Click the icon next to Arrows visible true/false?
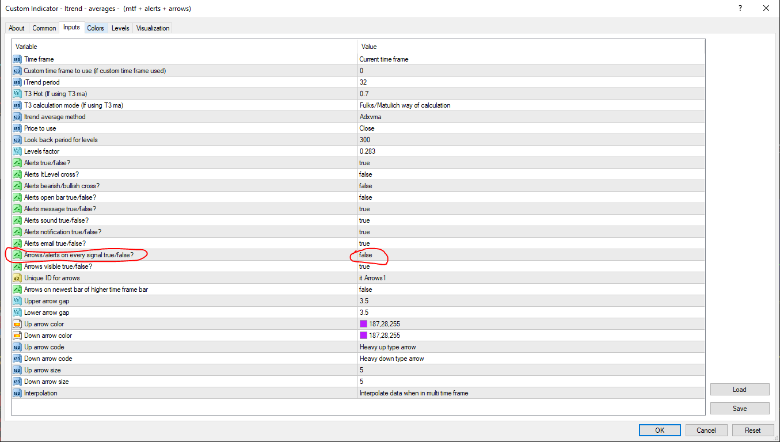Viewport: 780px width, 442px height. tap(17, 266)
